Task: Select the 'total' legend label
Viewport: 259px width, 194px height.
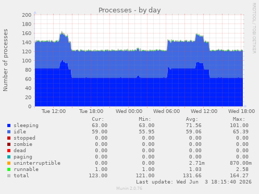Action: (21, 176)
